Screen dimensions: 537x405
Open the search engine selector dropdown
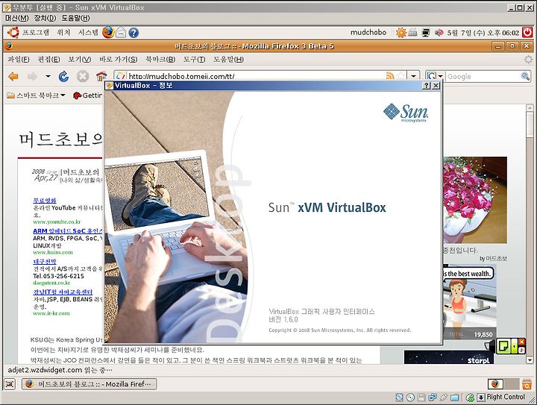(x=435, y=76)
